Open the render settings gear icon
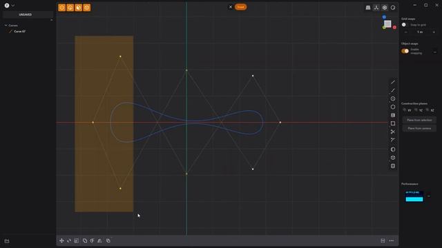The width and height of the screenshot is (442, 248). 385,8
